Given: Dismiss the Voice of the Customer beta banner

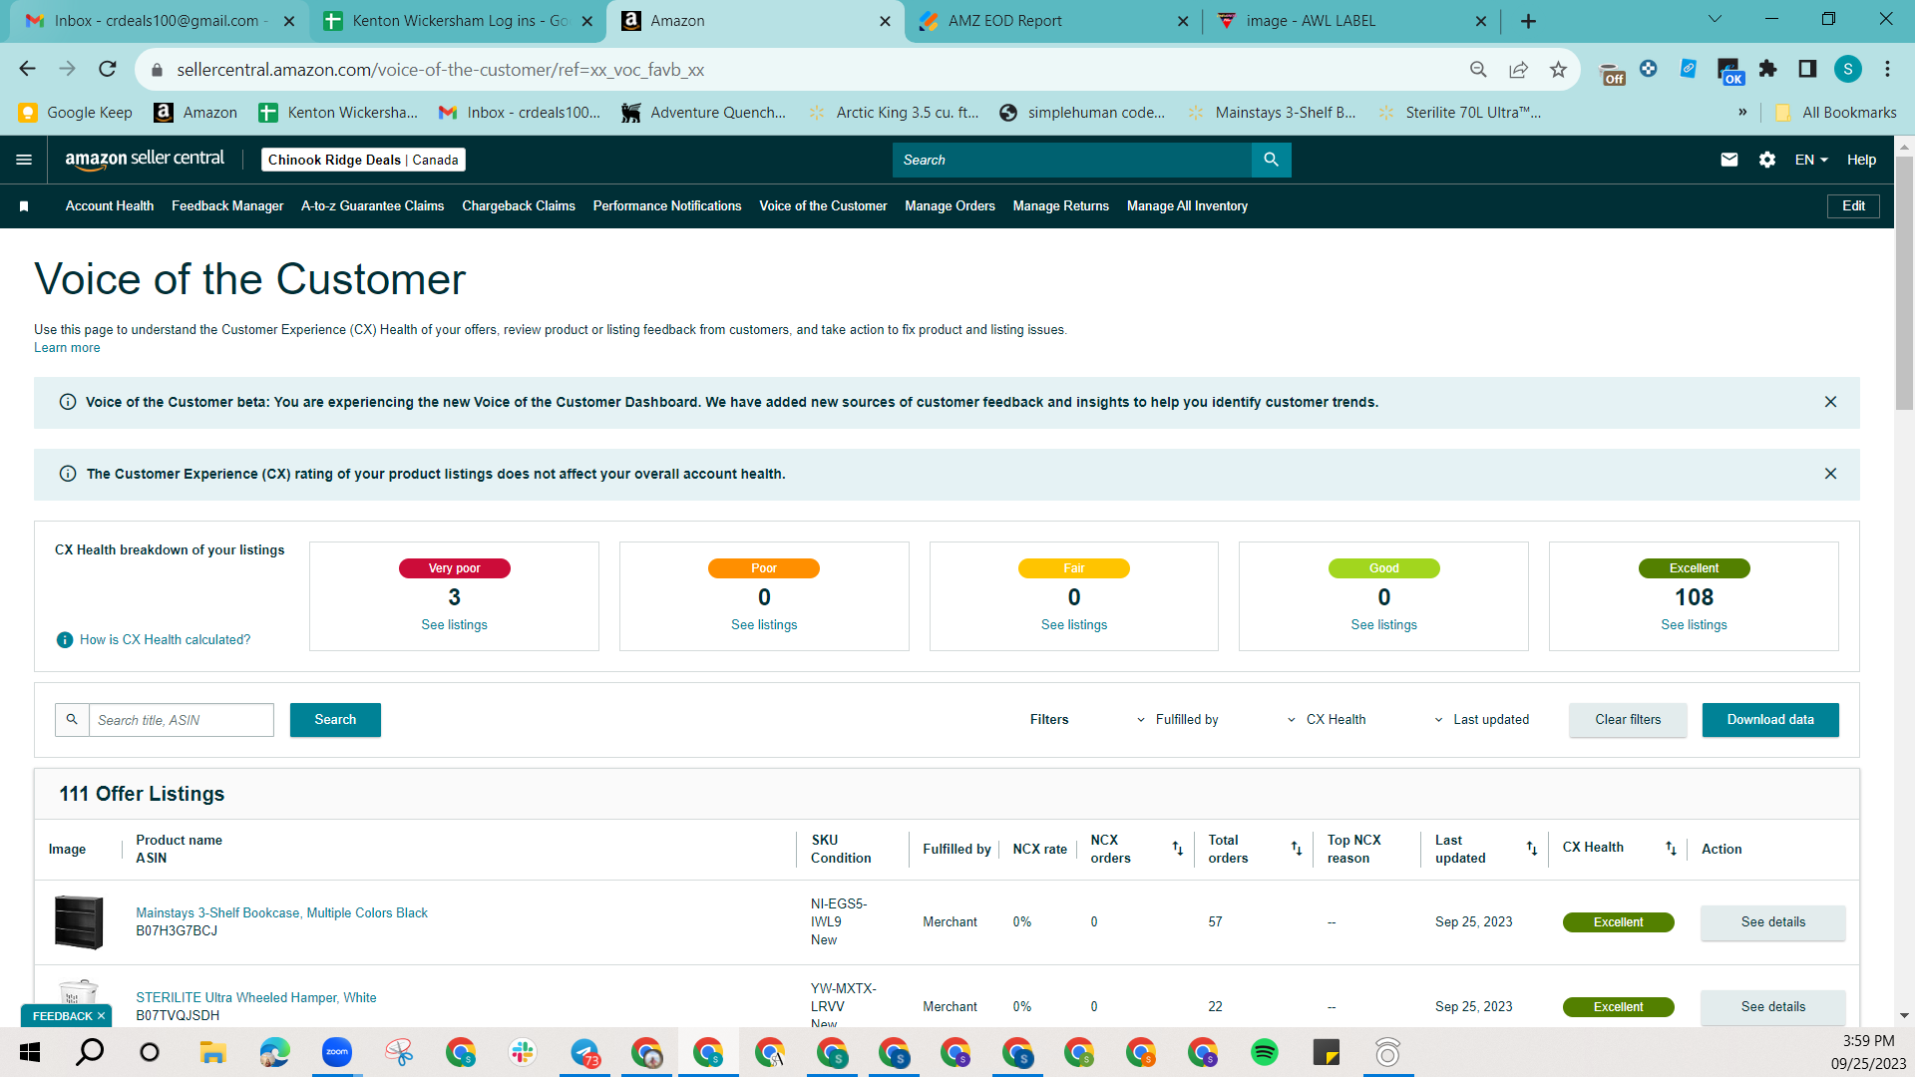Looking at the screenshot, I should click(1830, 402).
